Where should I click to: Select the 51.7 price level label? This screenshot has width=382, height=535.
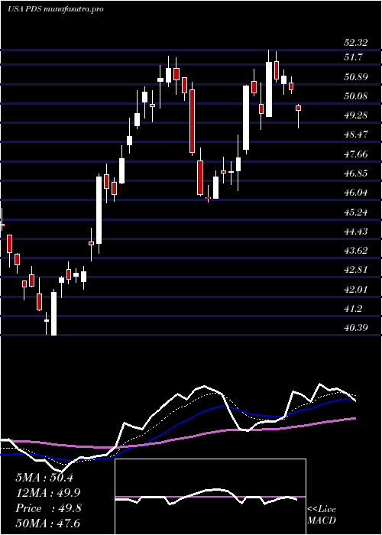pyautogui.click(x=353, y=57)
